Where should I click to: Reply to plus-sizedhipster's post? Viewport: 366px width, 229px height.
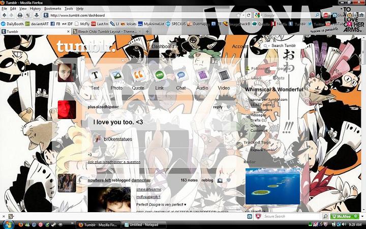click(x=218, y=107)
